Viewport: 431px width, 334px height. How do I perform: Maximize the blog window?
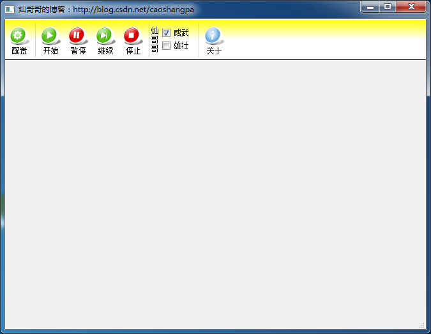click(388, 7)
